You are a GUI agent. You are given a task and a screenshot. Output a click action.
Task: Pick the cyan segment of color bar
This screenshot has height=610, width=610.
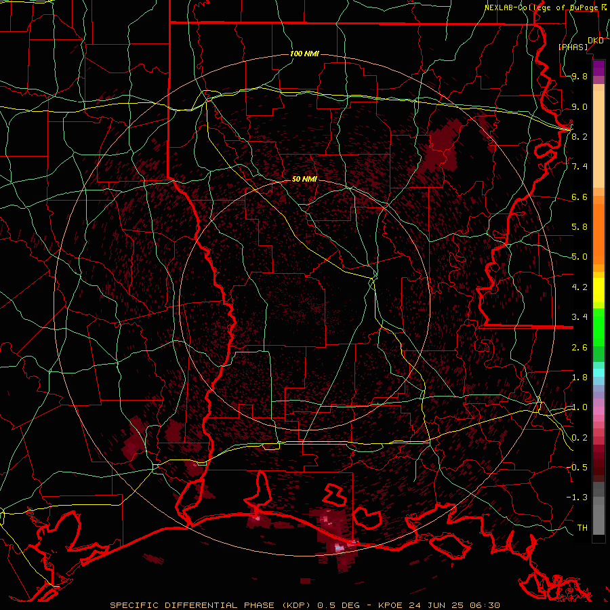[x=598, y=373]
